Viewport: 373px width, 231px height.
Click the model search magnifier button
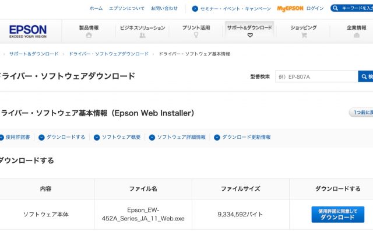click(x=365, y=76)
